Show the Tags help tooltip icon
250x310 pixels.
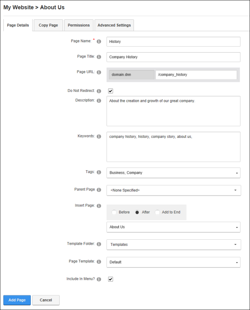pos(99,172)
